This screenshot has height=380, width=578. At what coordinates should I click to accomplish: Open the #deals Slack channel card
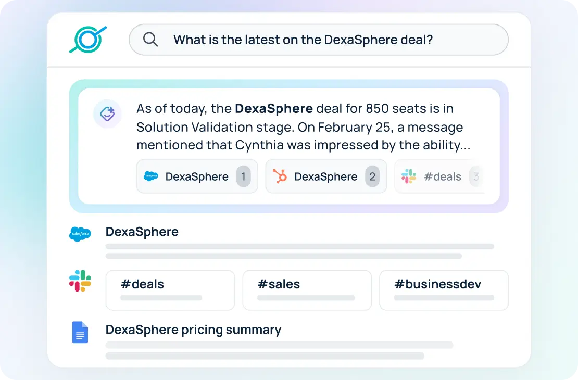170,290
